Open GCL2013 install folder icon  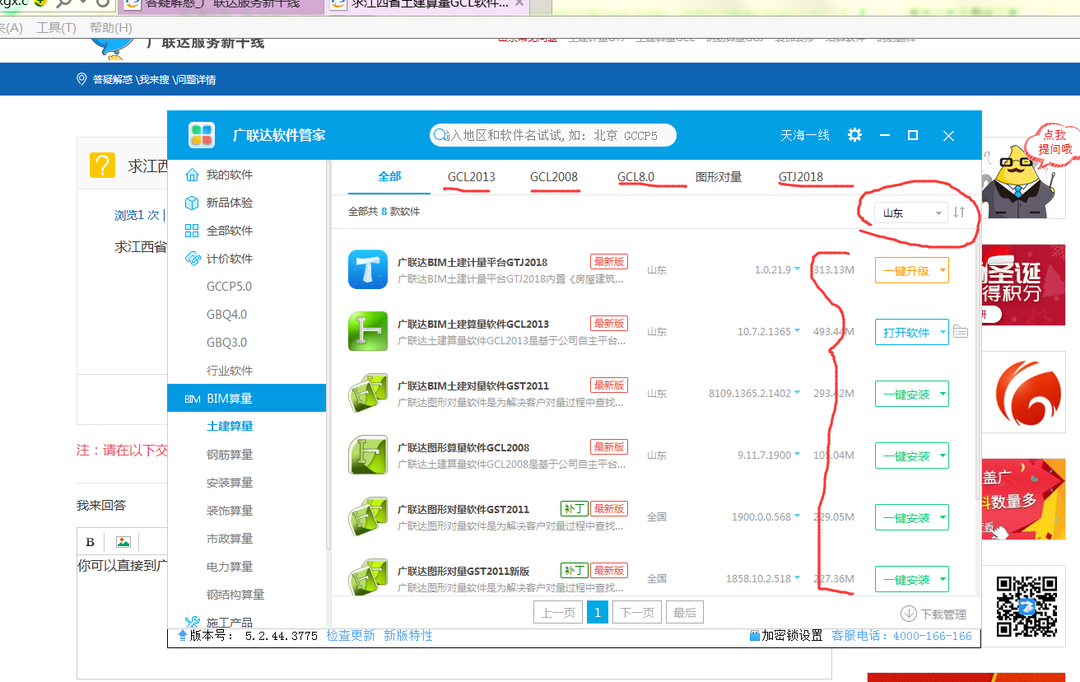961,332
